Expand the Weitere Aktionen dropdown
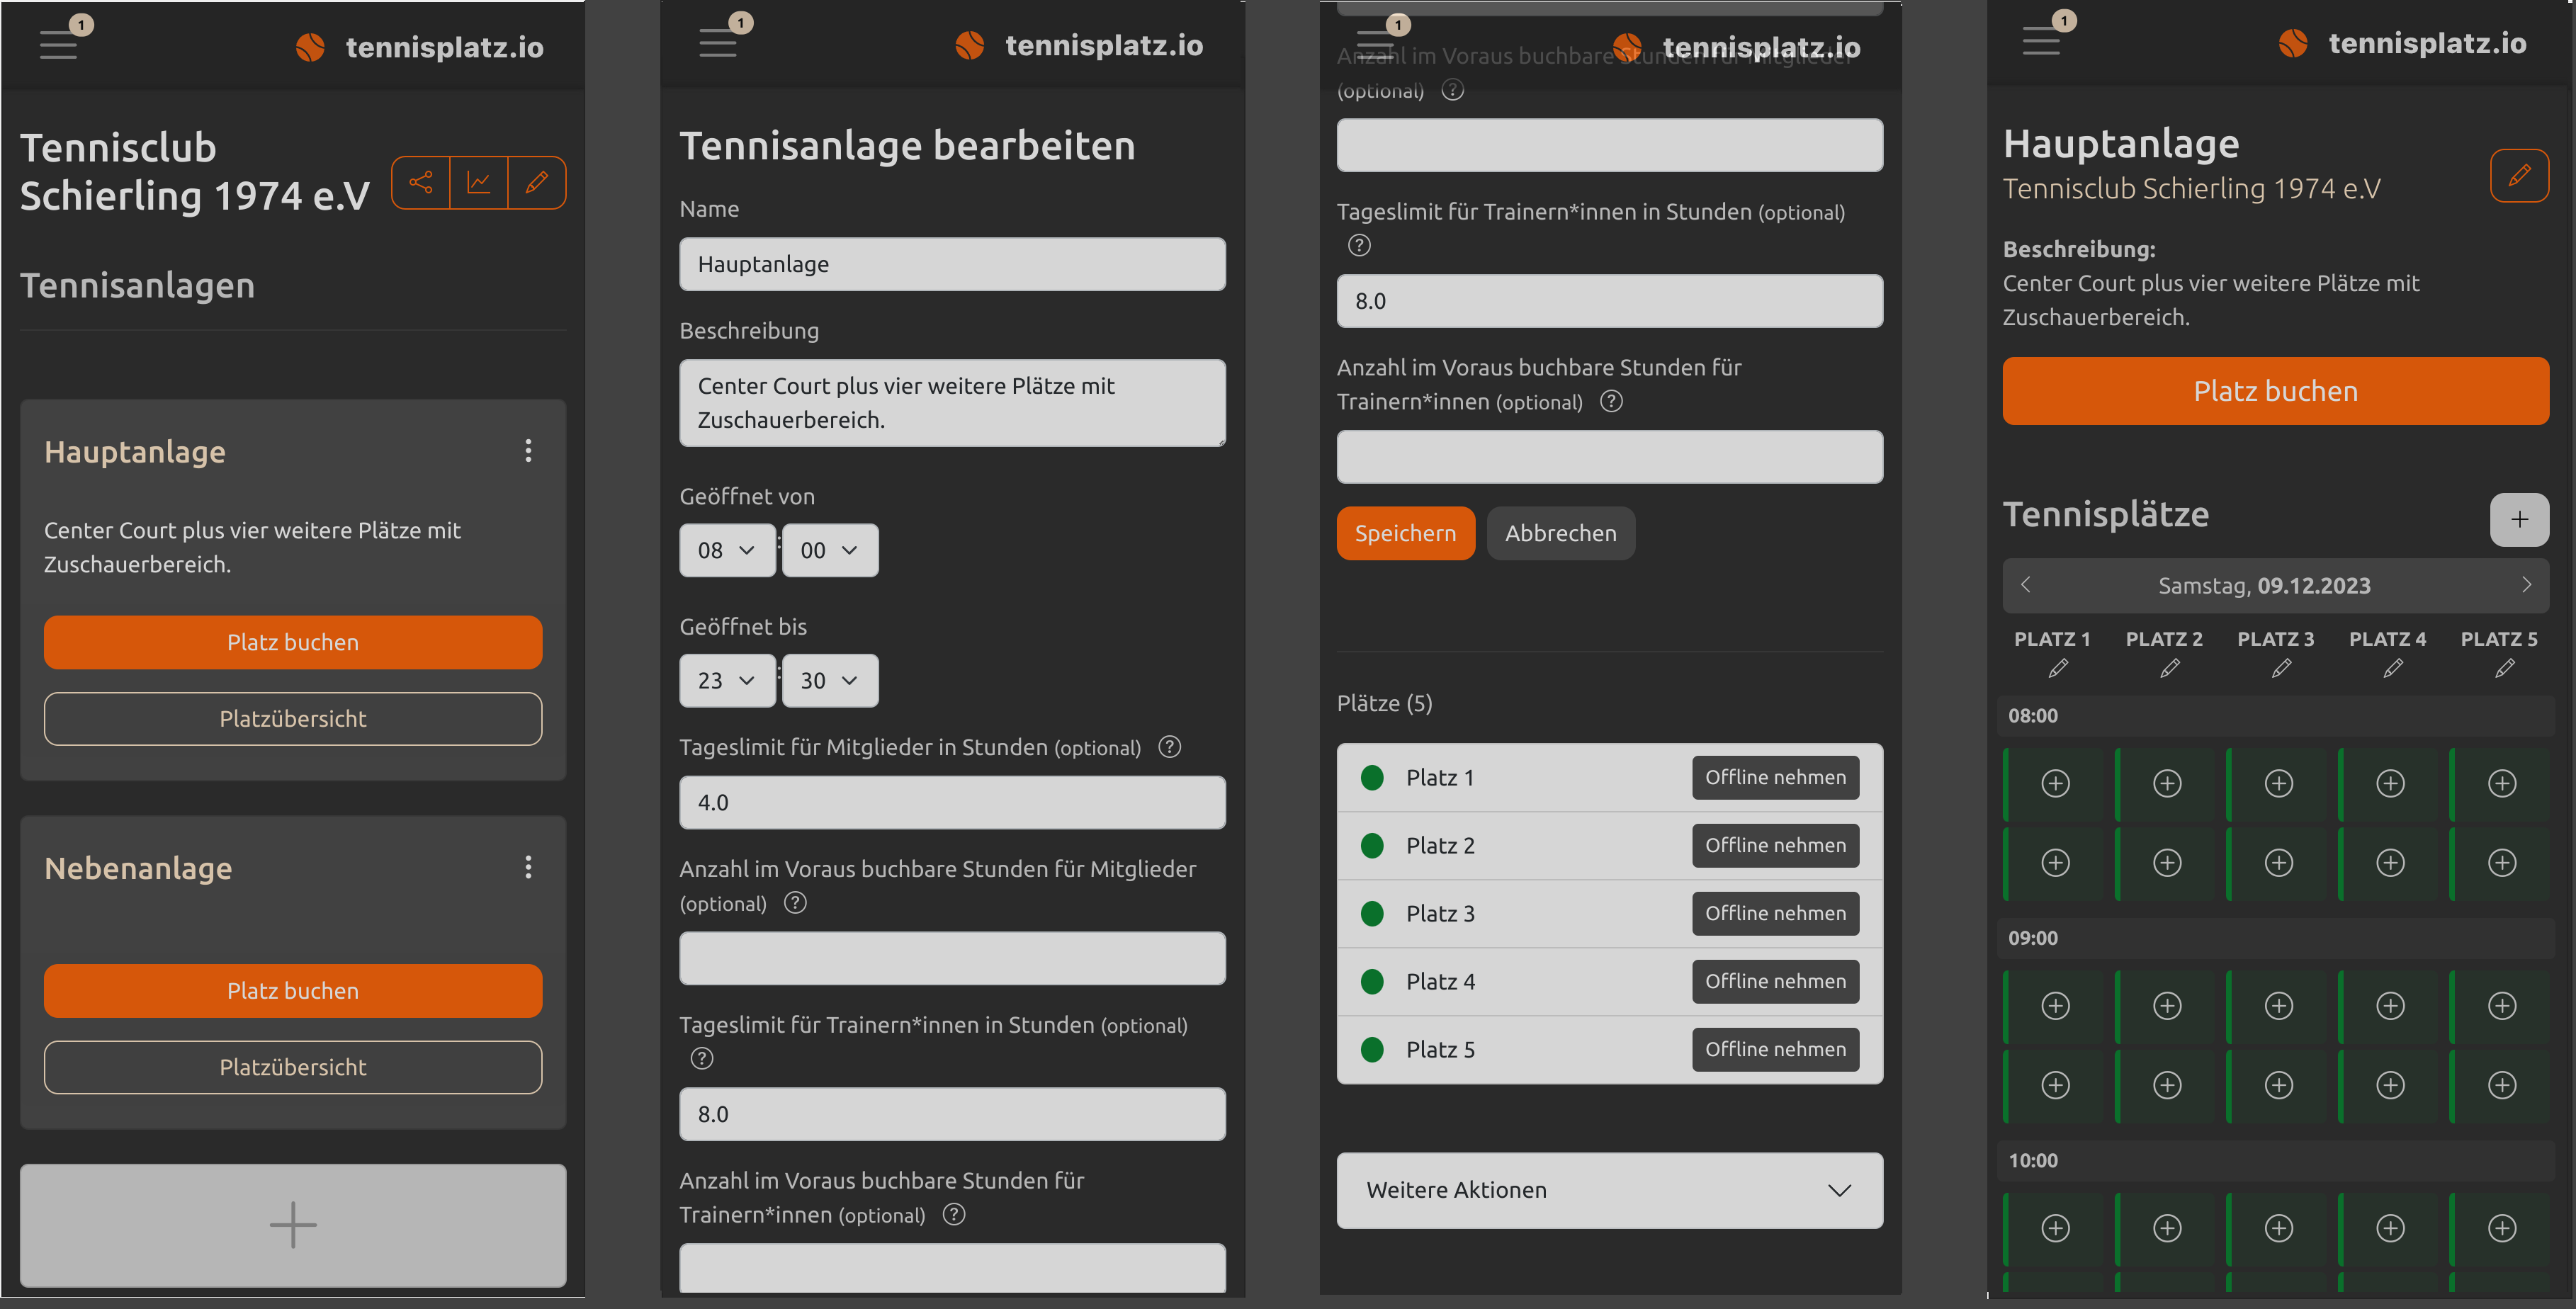This screenshot has height=1309, width=2576. pos(1609,1190)
